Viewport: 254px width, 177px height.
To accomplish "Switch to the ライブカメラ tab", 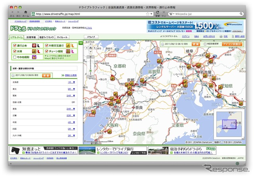I will point(46,37).
